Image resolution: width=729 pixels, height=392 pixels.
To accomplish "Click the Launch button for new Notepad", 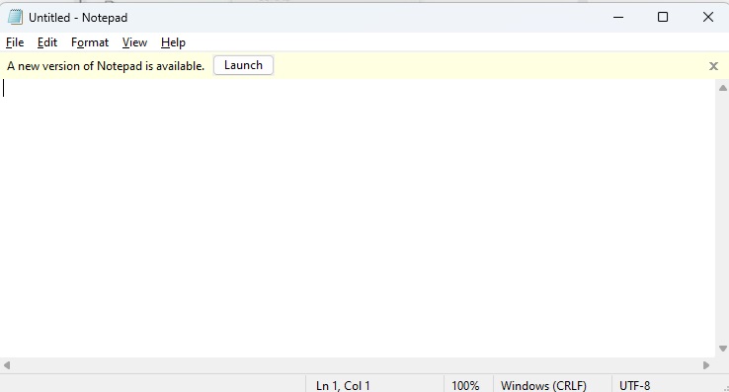I will click(243, 65).
